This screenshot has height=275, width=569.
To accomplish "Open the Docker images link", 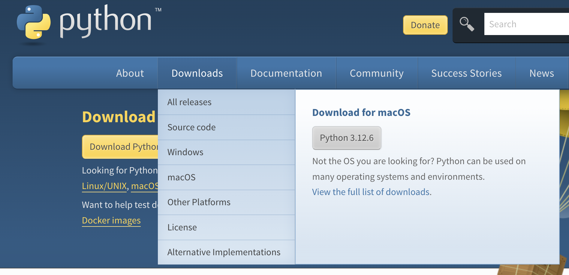I will pyautogui.click(x=111, y=220).
